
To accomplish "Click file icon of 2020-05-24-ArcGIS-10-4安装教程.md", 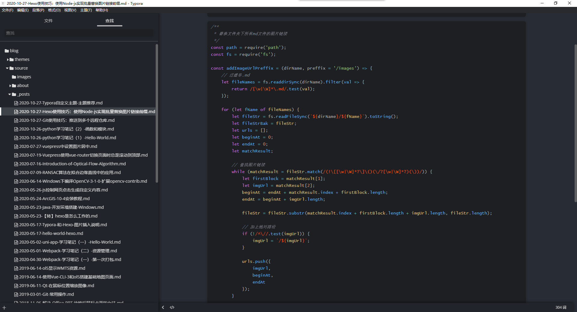I will click(16, 199).
